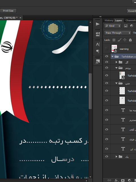Close the CMYK/8 document tab
The image size is (136, 182).
coord(20,18)
